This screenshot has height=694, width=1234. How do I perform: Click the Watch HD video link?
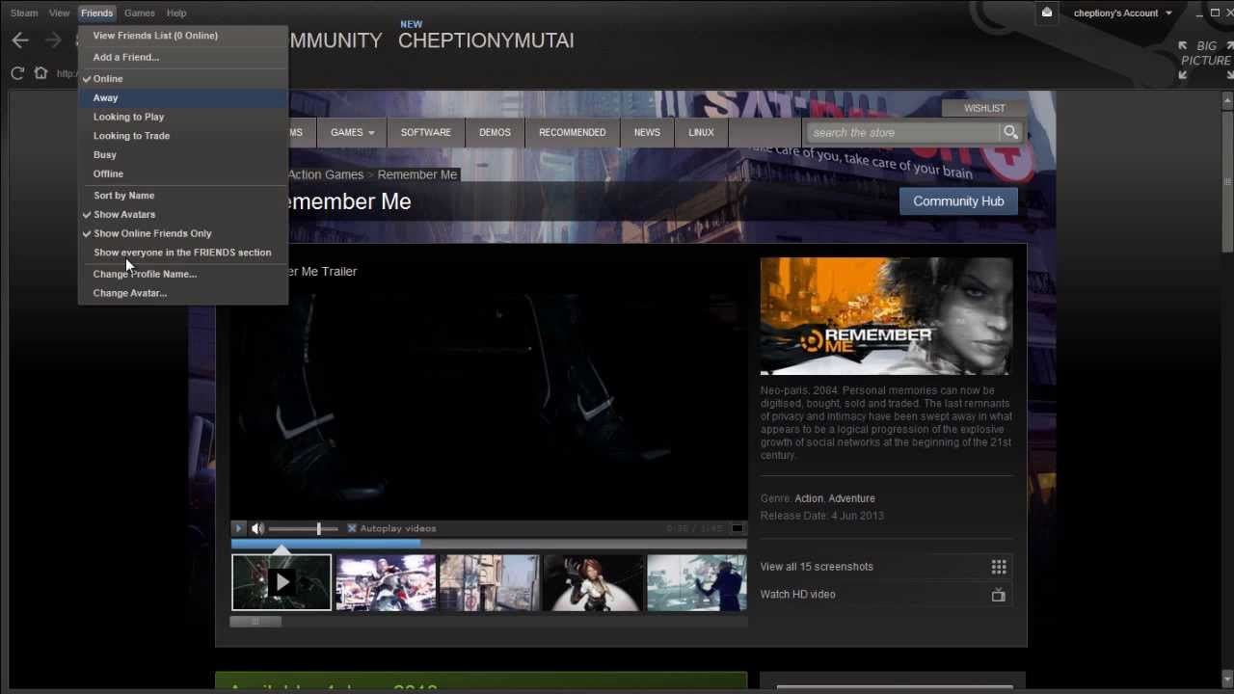pyautogui.click(x=798, y=595)
